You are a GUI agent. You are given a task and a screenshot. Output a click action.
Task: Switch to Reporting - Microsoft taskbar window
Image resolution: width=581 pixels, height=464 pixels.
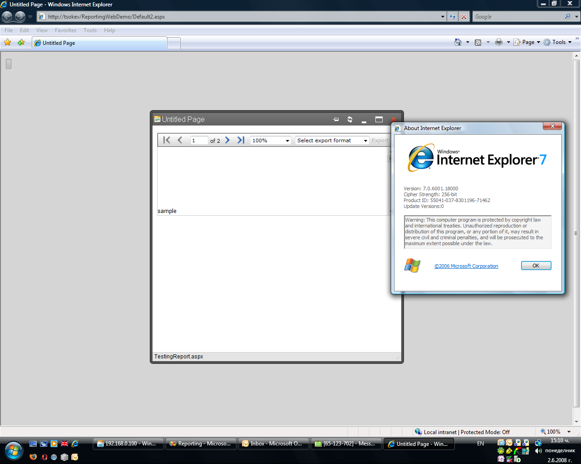click(x=201, y=444)
